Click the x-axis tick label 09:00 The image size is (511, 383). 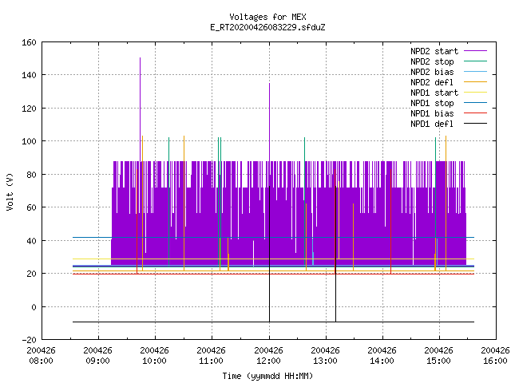coord(97,361)
